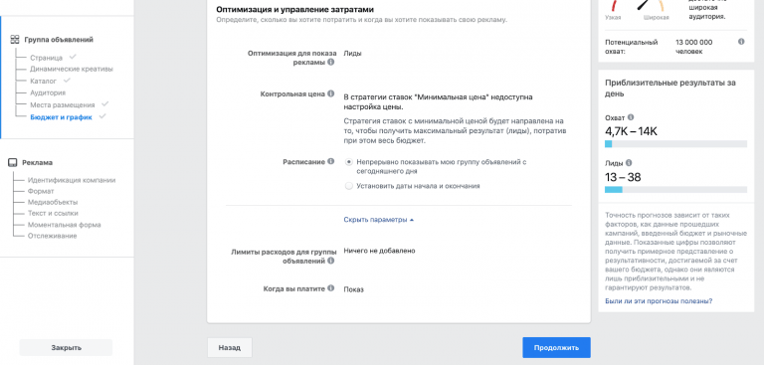Click the checkmark next to Места размещения

click(104, 103)
